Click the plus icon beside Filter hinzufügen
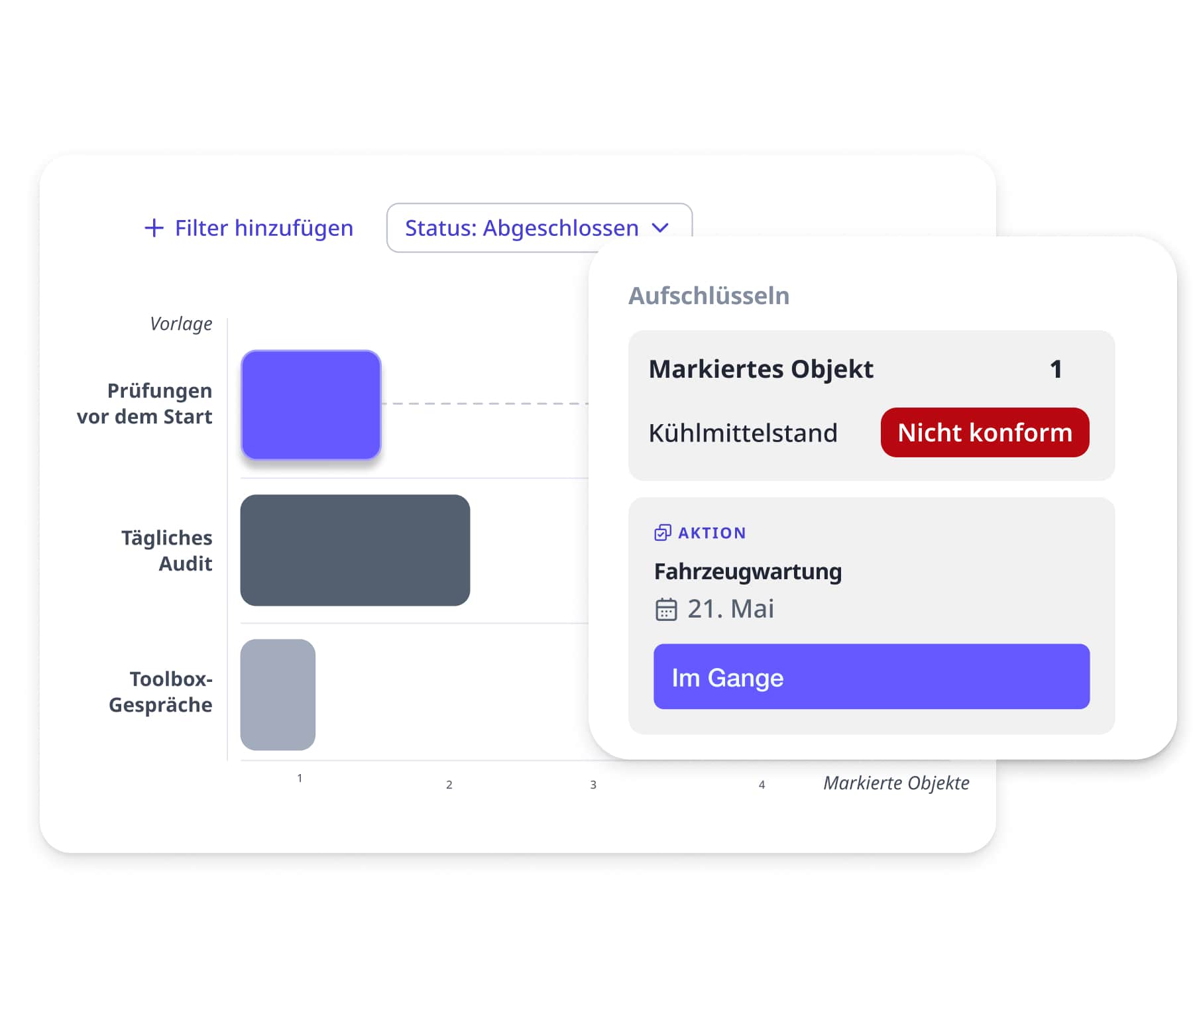The height and width of the screenshot is (1010, 1193). pyautogui.click(x=154, y=228)
